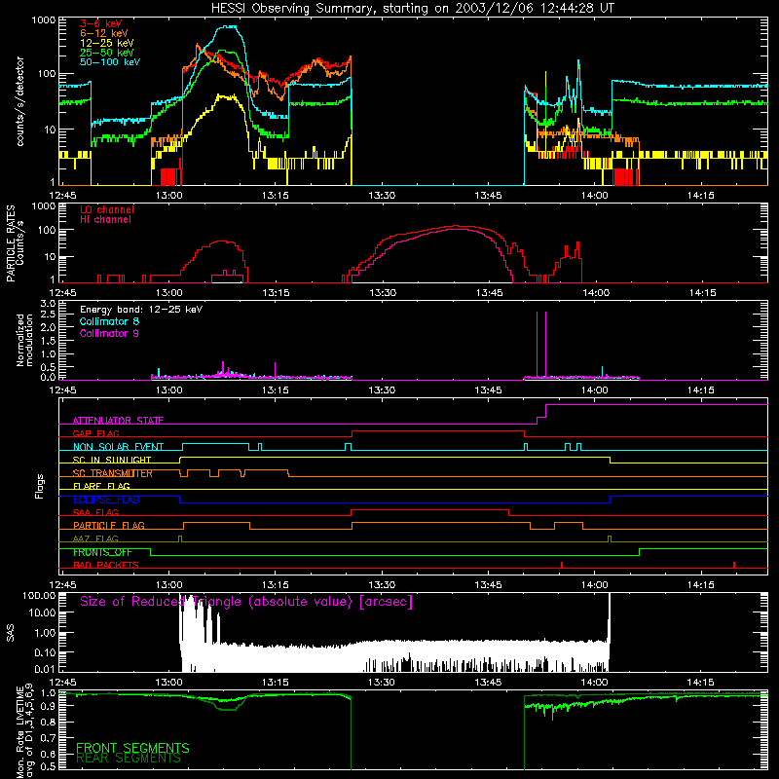779x779 pixels.
Task: Click the '0.01' tick on the SAS axis
Action: click(45, 669)
